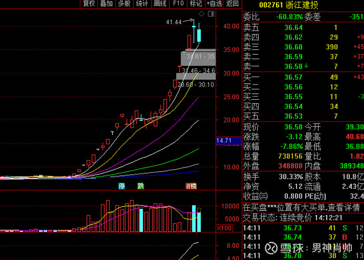Click the 涨幅 value -7.86%
Image resolution: width=364 pixels, height=260 pixels.
click(291, 147)
